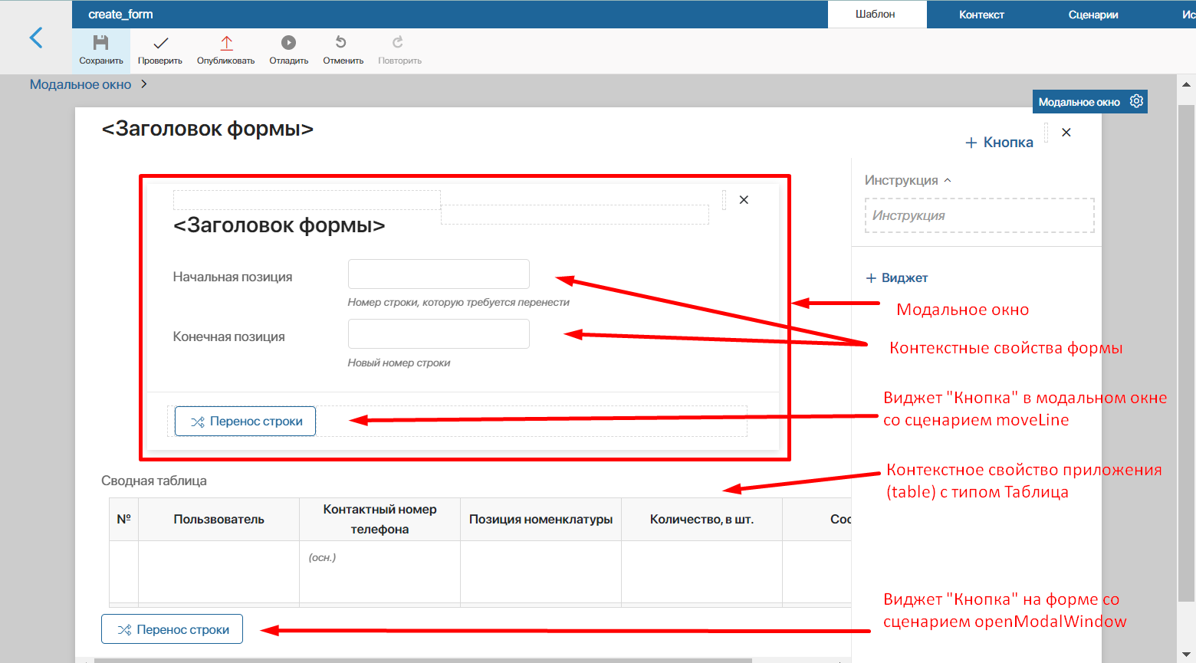Image resolution: width=1196 pixels, height=663 pixels.
Task: Select the Шаблон tab
Action: point(876,15)
